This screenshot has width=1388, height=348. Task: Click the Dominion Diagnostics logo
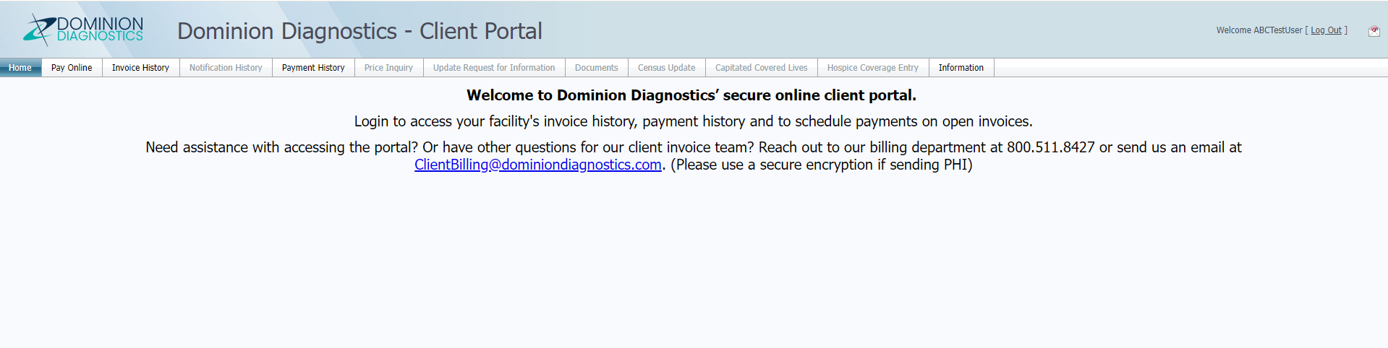(83, 30)
